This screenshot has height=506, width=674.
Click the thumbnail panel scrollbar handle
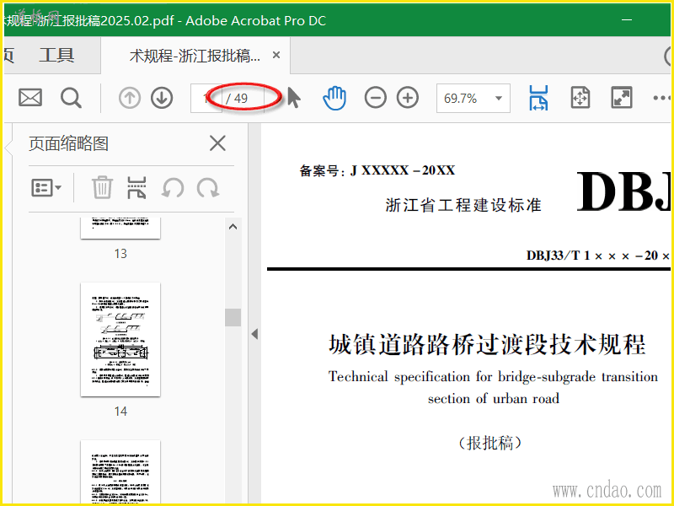point(233,318)
